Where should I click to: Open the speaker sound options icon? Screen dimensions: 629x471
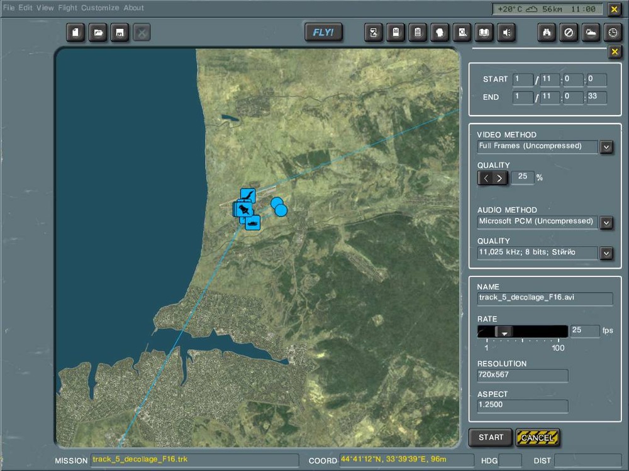tap(506, 33)
